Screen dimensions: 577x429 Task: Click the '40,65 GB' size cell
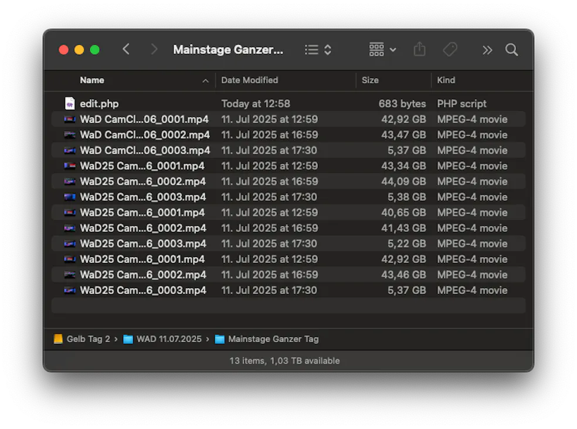click(x=403, y=212)
